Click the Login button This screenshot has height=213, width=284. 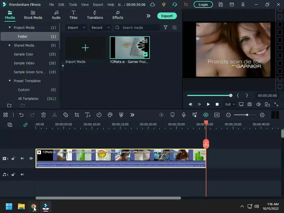(x=203, y=4)
